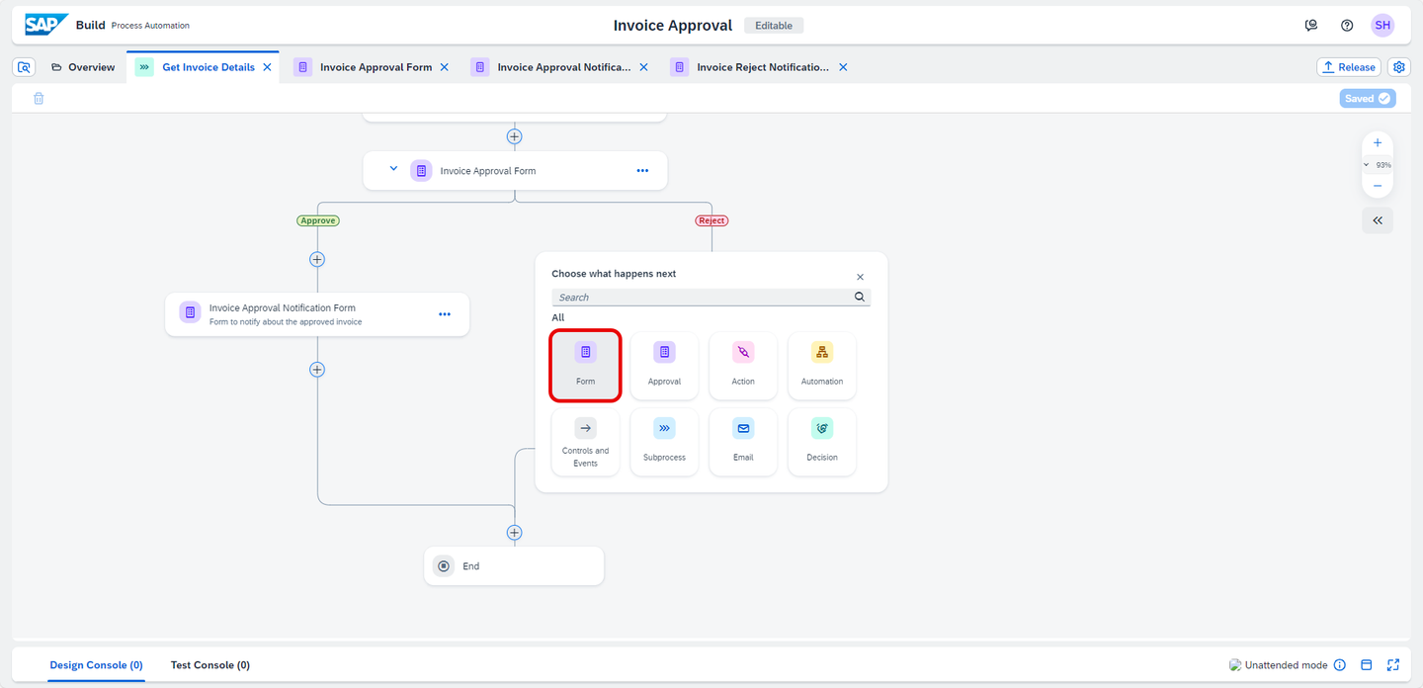Screen dimensions: 1423x688
Task: Collapse the side panel with double chevron
Action: tap(1378, 220)
